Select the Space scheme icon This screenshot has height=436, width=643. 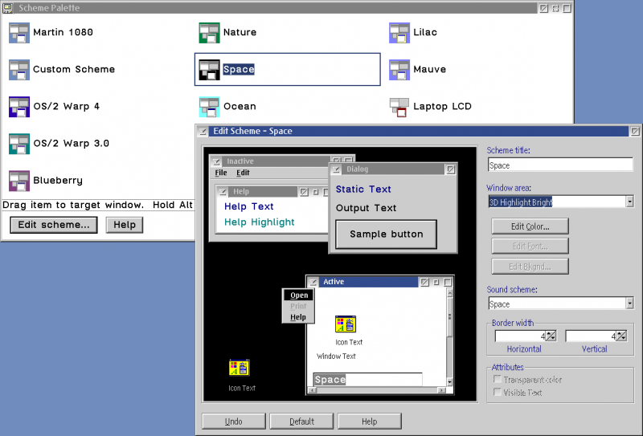209,70
